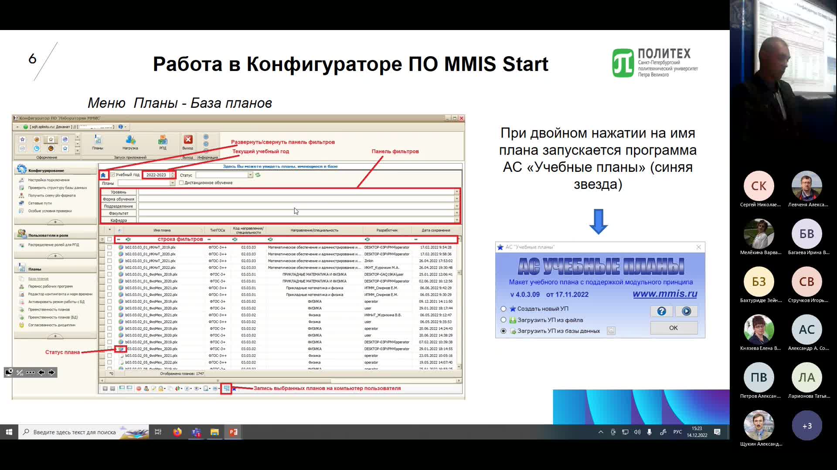This screenshot has height=470, width=837.
Task: Click the plan list vertical scrollbar
Action: pos(459,303)
